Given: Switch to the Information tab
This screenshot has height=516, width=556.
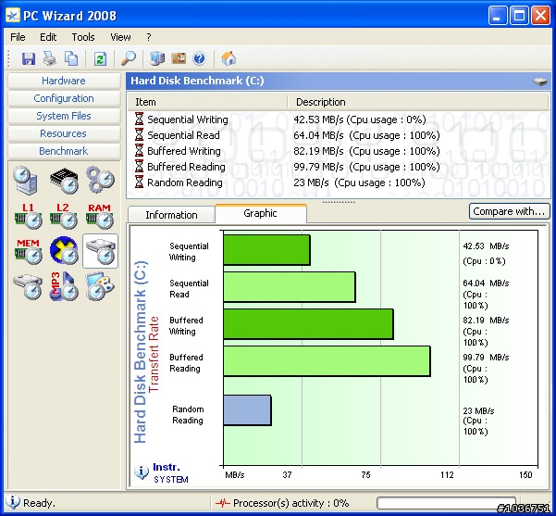Looking at the screenshot, I should click(x=171, y=215).
